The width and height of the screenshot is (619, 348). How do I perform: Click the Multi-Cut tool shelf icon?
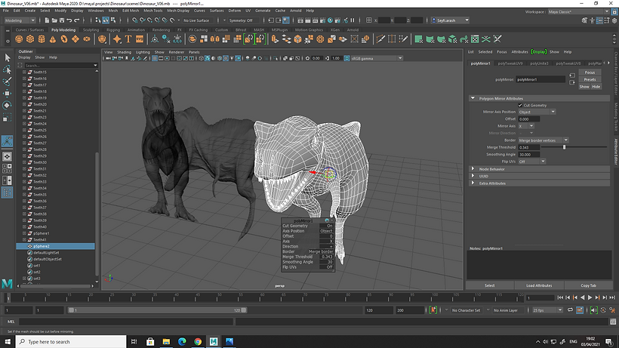(380, 39)
